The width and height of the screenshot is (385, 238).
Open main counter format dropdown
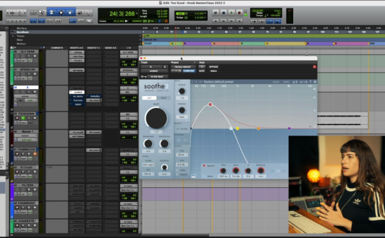137,13
